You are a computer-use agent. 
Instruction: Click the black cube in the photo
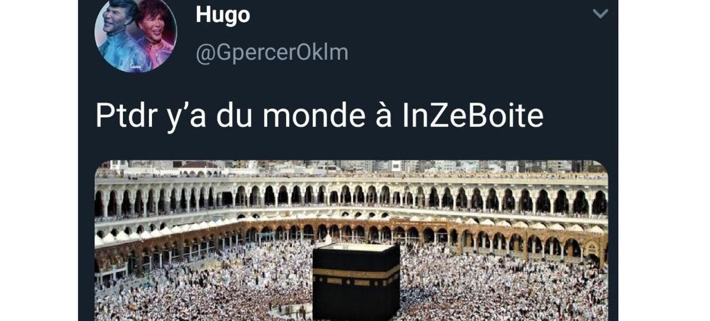click(356, 282)
